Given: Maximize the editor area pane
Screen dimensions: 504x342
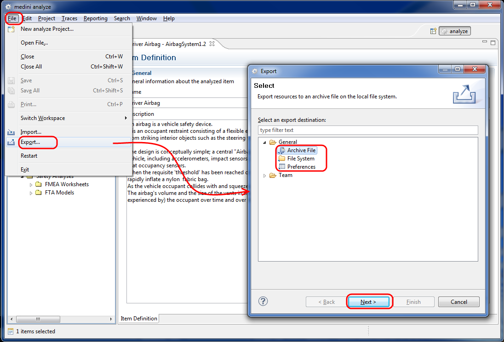Looking at the screenshot, I should pos(493,42).
